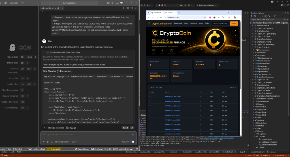290x157 pixels.
Task: Click in the Kiro chat input field
Action: pyautogui.click(x=86, y=134)
